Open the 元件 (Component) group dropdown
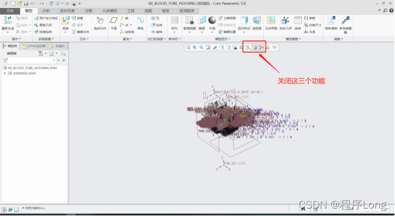 click(x=84, y=39)
